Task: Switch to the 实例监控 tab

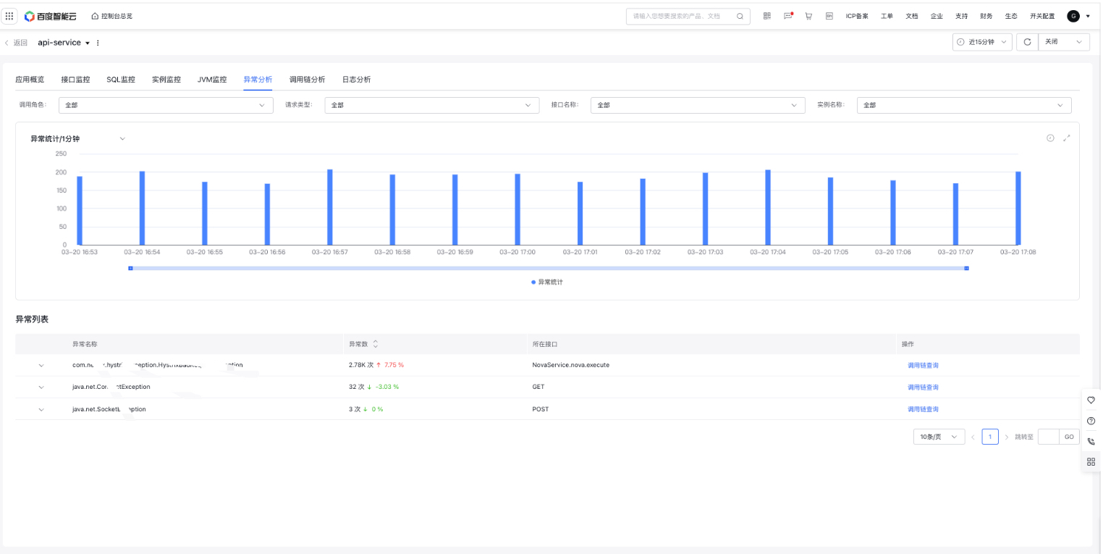Action: [166, 80]
